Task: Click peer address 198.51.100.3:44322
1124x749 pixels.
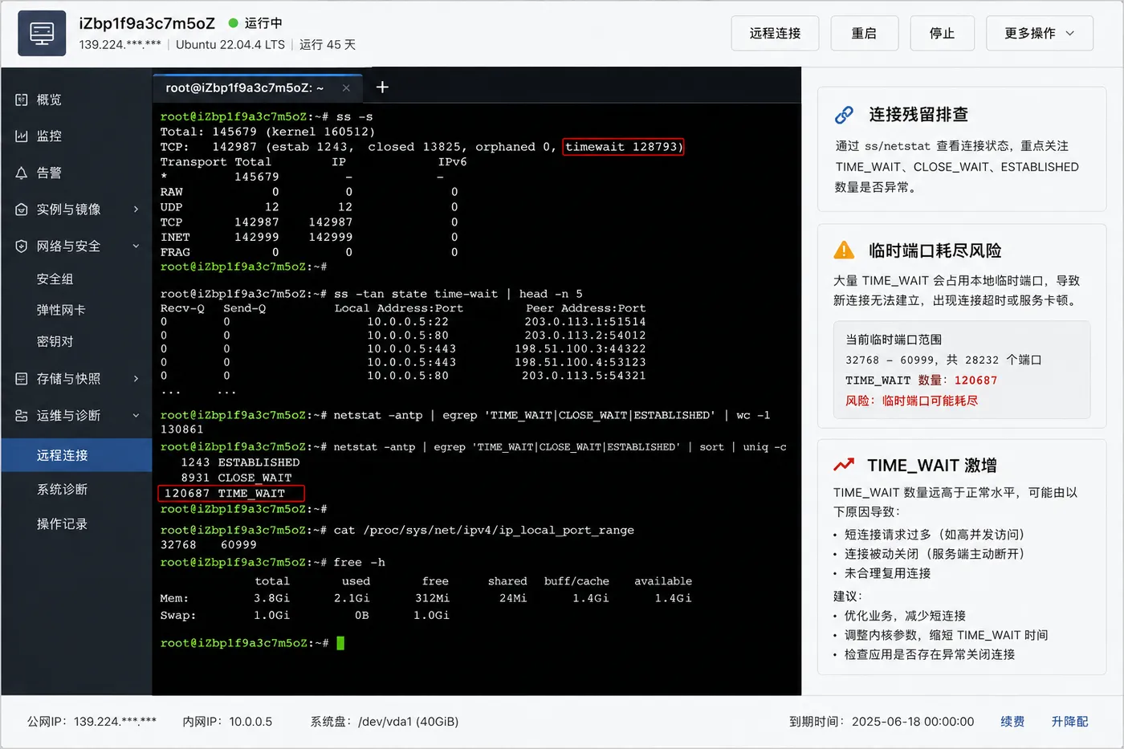Action: point(580,349)
